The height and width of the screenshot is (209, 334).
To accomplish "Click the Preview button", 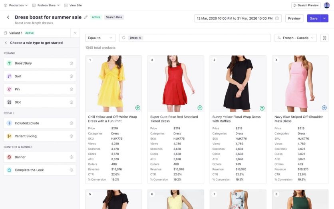I will coord(294,18).
